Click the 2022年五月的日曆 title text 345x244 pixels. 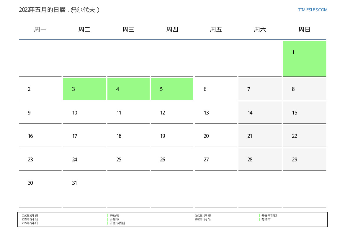pyautogui.click(x=42, y=10)
